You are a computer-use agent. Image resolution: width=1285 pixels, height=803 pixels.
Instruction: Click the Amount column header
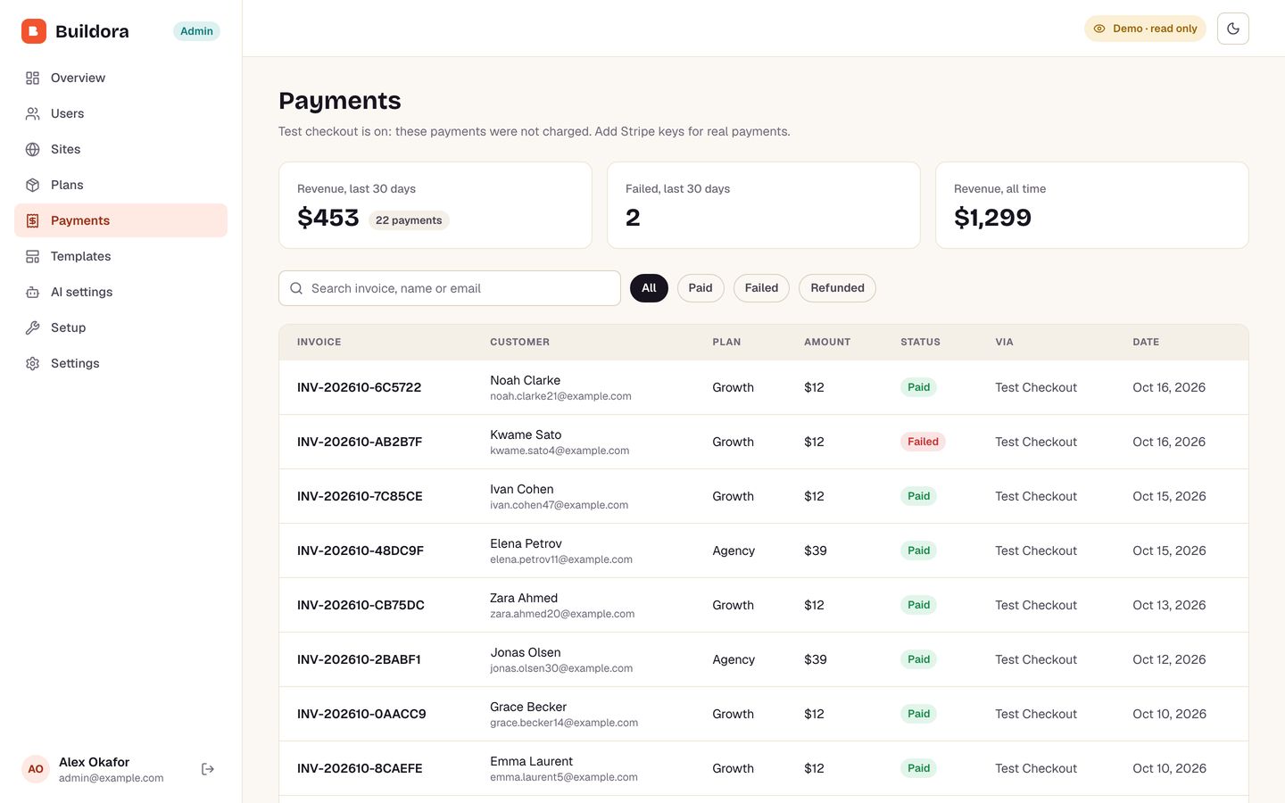coord(827,342)
